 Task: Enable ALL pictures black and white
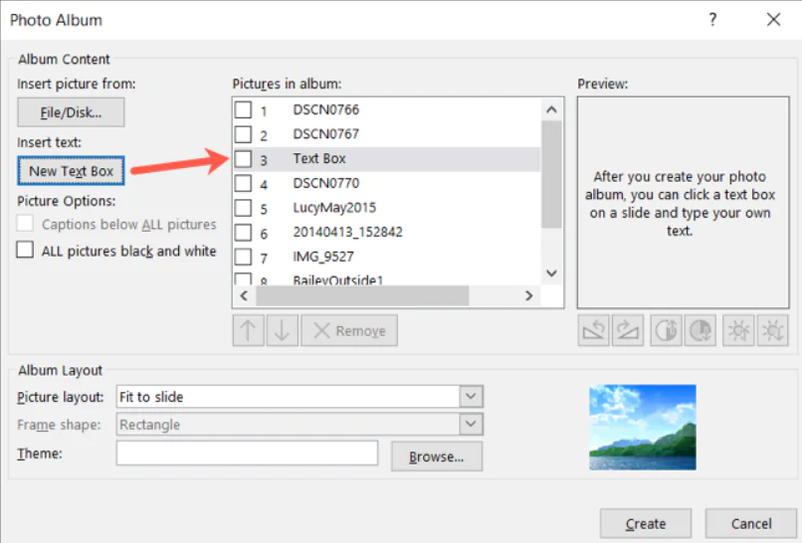25,250
